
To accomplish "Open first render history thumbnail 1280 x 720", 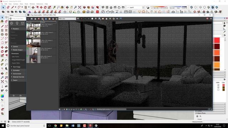I will [33, 27].
